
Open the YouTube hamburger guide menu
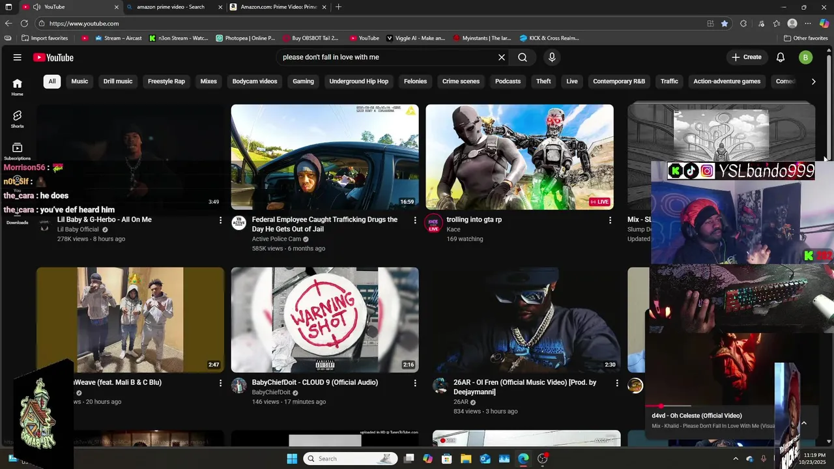[18, 57]
